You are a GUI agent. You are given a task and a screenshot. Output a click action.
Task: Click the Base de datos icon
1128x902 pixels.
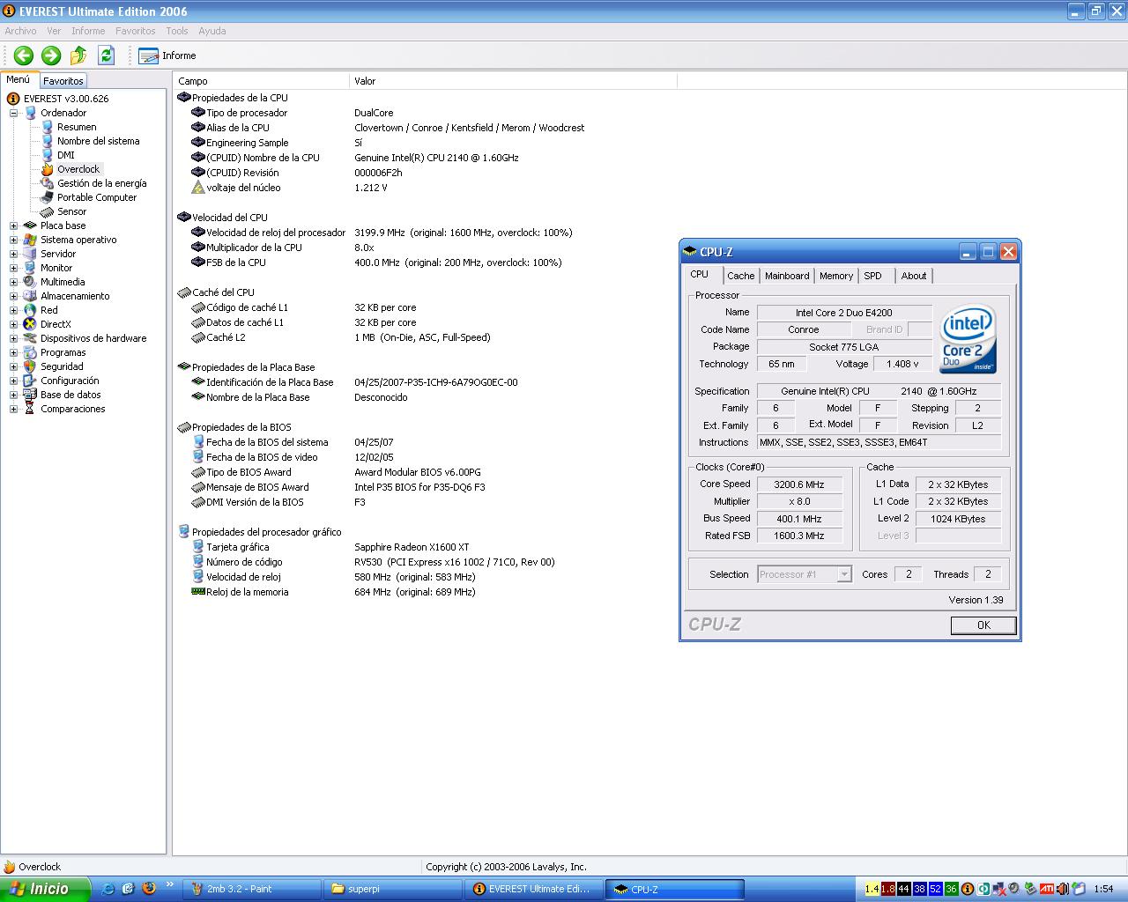(30, 395)
